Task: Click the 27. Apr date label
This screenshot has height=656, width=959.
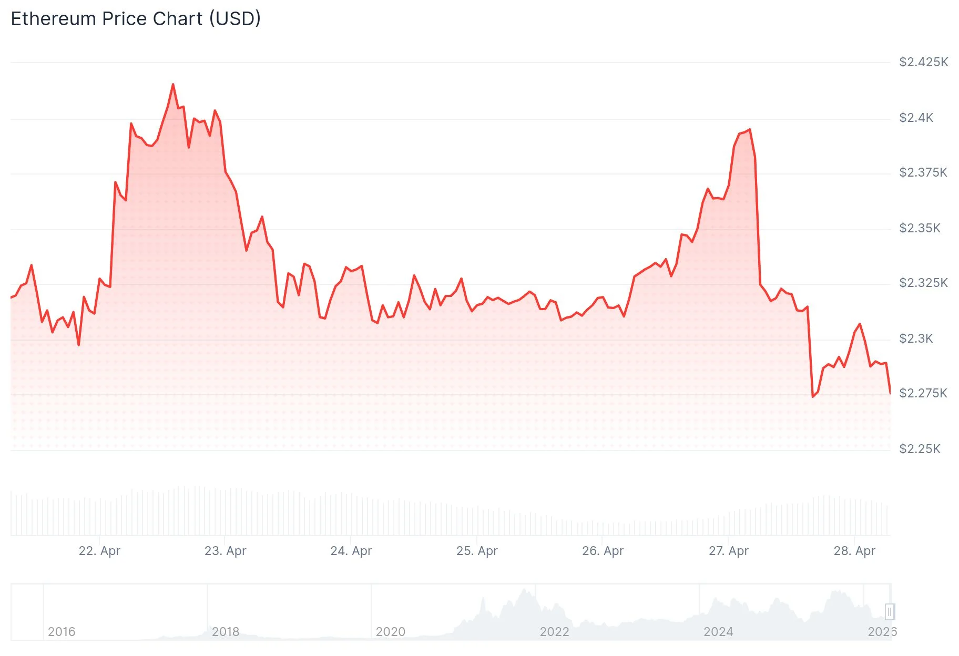Action: [728, 551]
